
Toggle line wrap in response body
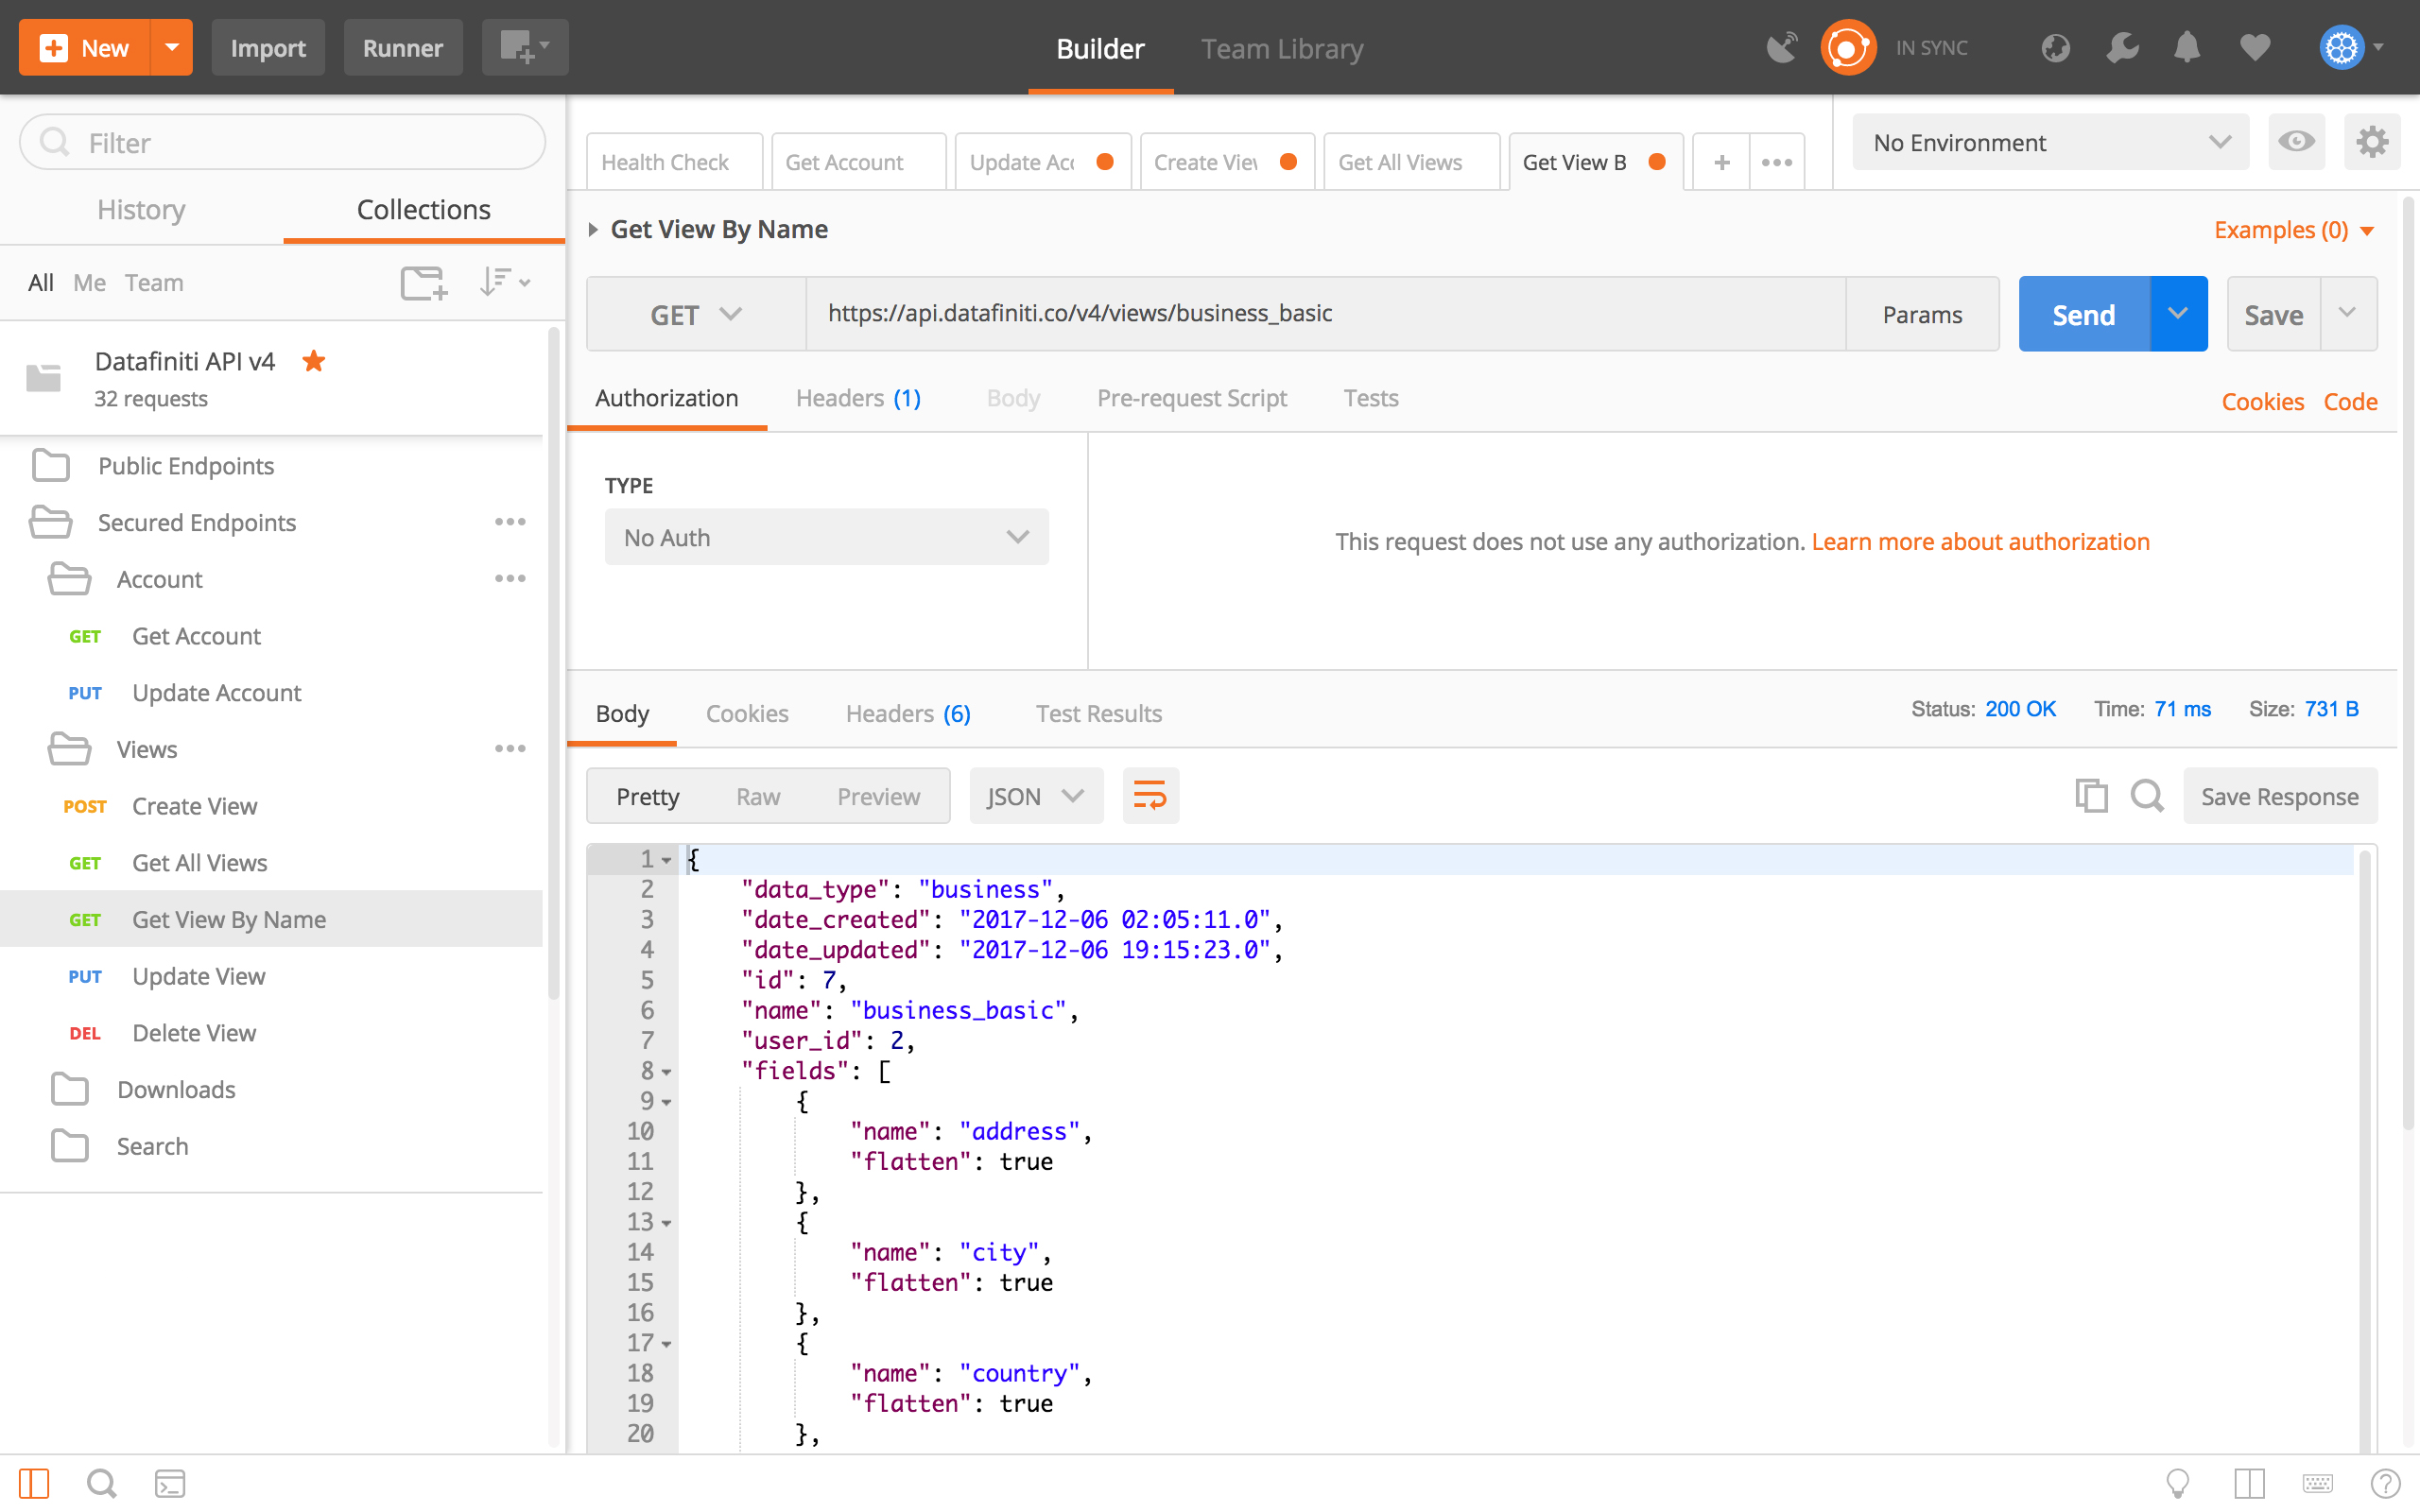[x=1150, y=796]
